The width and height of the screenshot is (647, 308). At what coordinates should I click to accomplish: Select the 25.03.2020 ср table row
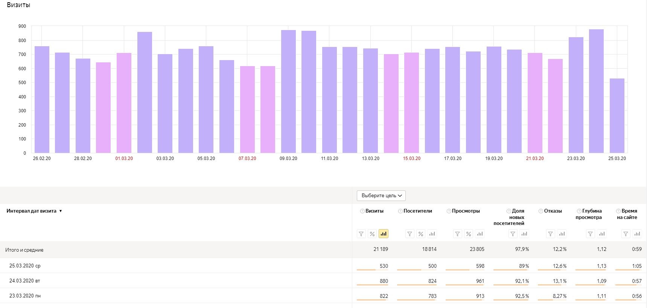click(x=25, y=266)
